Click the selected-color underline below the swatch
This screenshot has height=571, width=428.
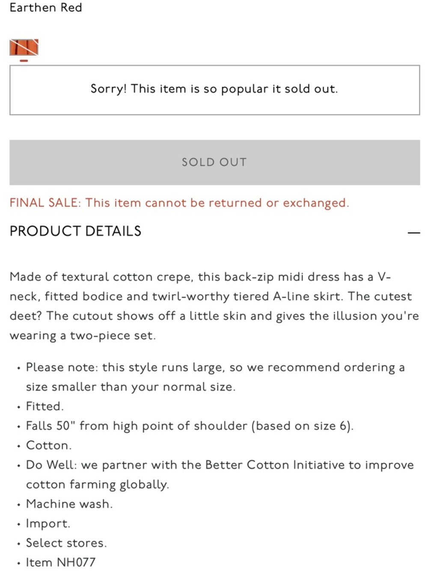24,61
